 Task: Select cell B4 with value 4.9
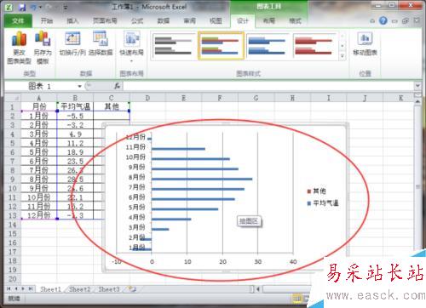click(75, 134)
